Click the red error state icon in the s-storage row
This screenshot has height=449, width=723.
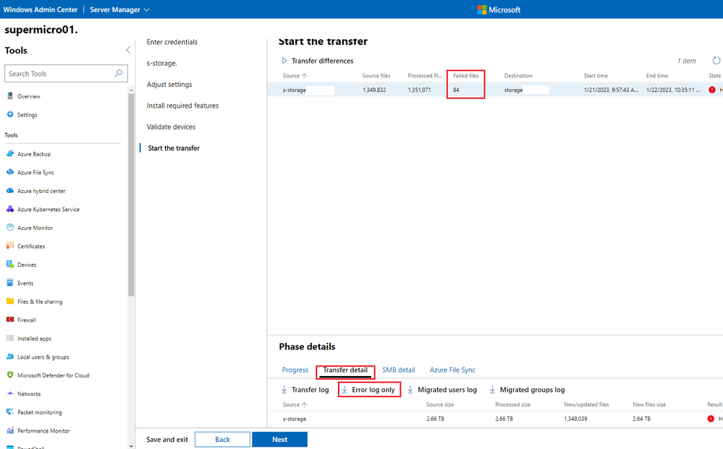pos(712,90)
